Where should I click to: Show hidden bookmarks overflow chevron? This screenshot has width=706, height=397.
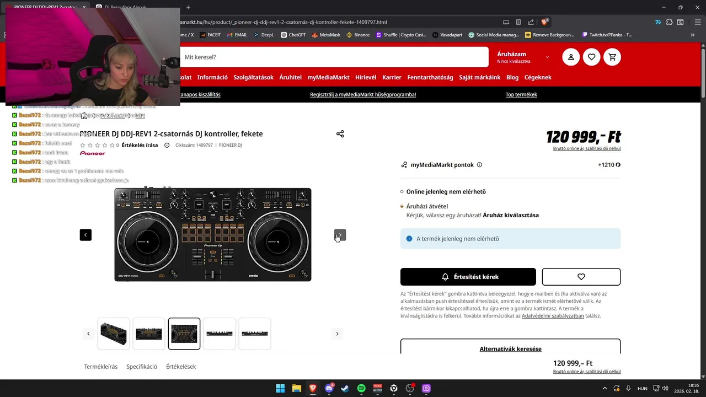[692, 35]
